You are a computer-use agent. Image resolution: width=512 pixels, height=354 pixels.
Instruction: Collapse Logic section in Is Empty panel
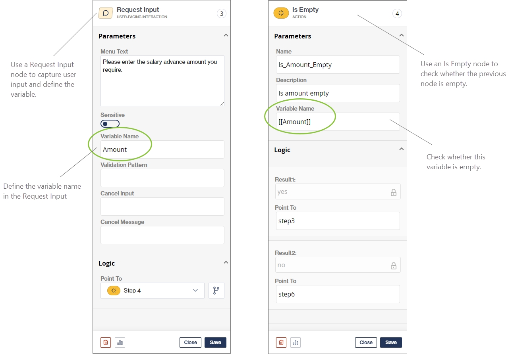pos(401,149)
